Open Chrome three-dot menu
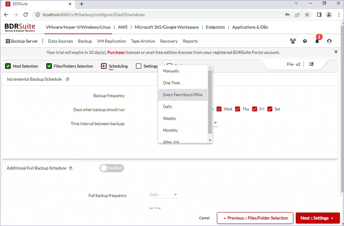The width and height of the screenshot is (344, 226). click(x=339, y=15)
